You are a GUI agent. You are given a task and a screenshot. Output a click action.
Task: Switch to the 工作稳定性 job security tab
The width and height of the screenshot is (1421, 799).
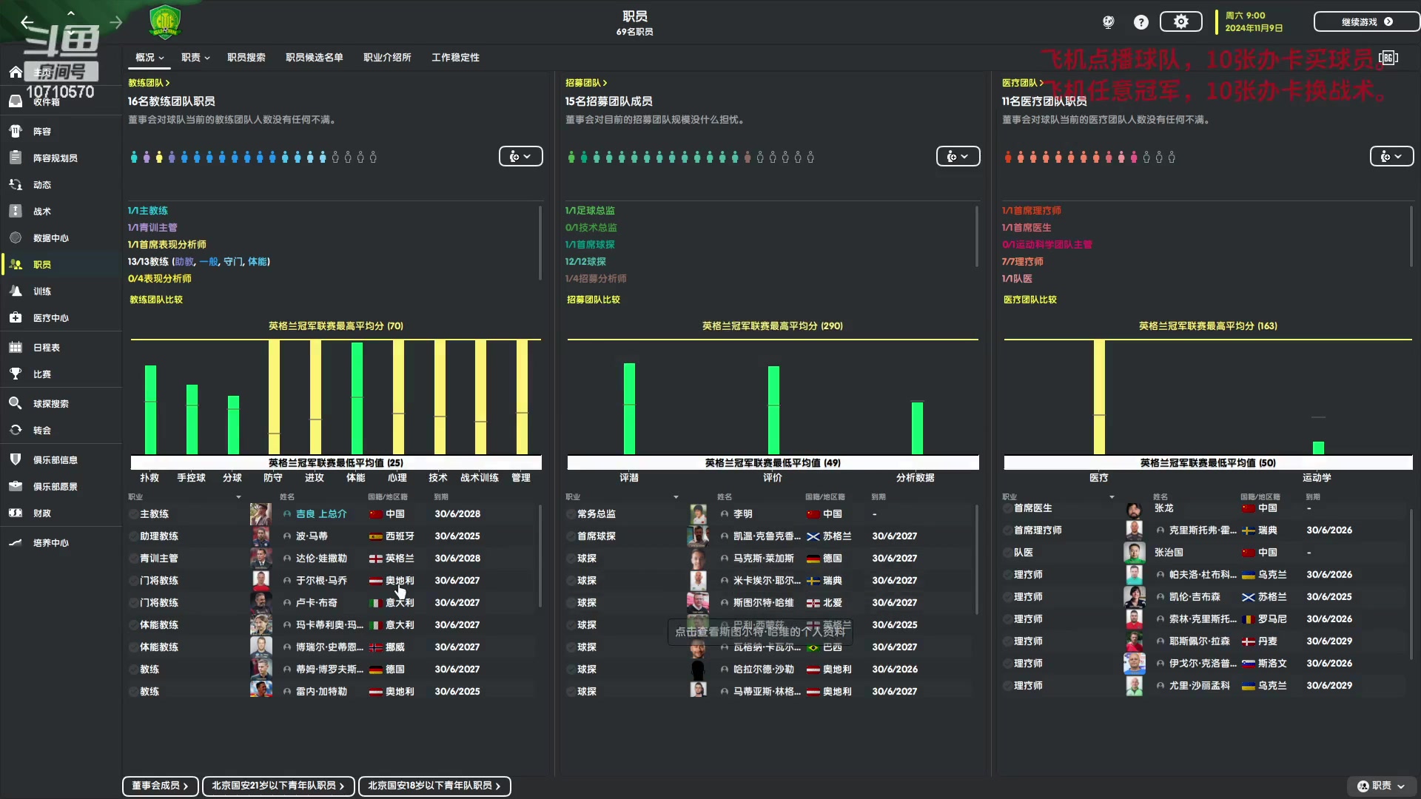pyautogui.click(x=455, y=58)
